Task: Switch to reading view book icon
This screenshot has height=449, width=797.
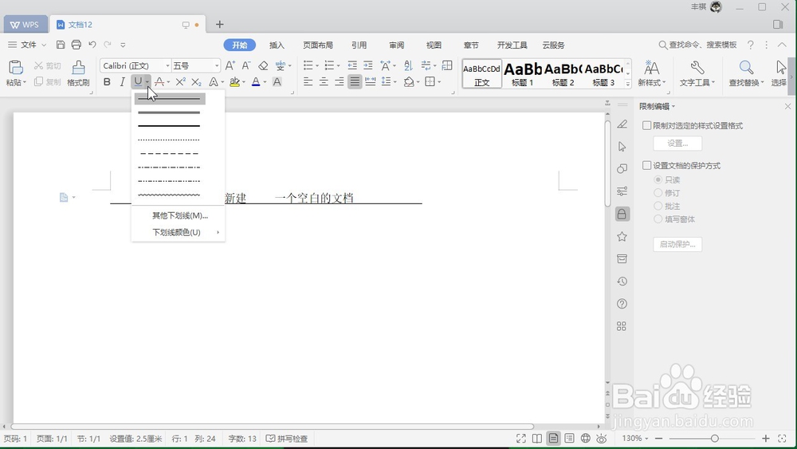Action: pos(537,439)
